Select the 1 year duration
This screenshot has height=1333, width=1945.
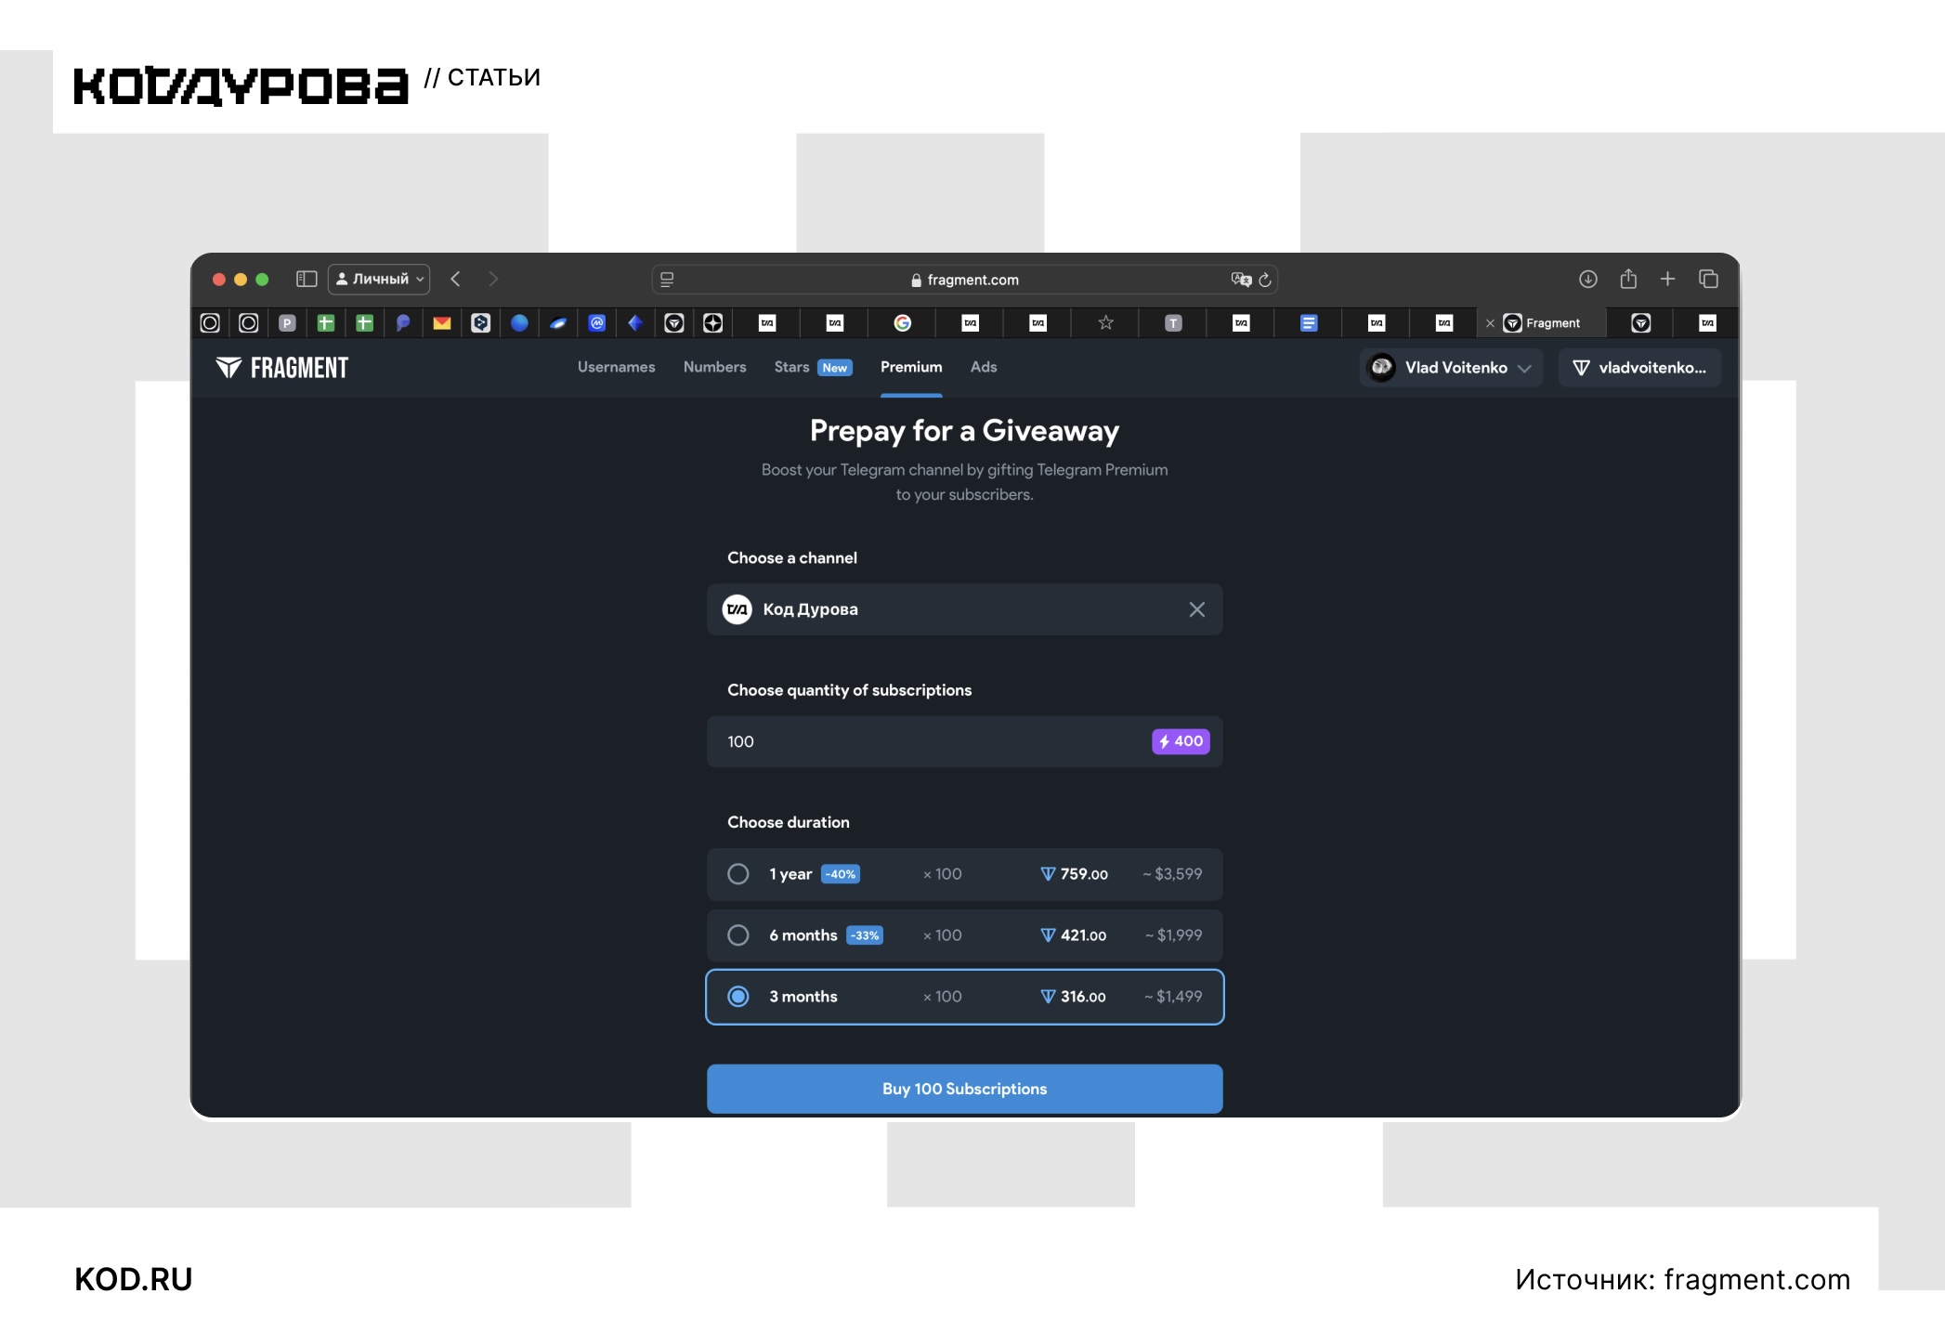[x=965, y=874]
